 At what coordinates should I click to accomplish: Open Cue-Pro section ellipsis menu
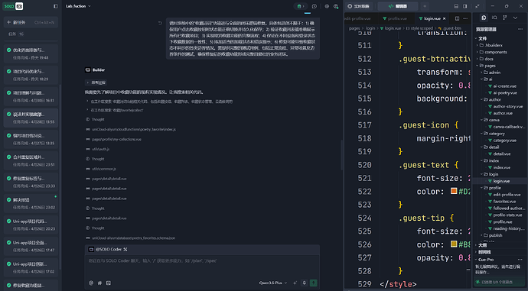[x=520, y=260]
